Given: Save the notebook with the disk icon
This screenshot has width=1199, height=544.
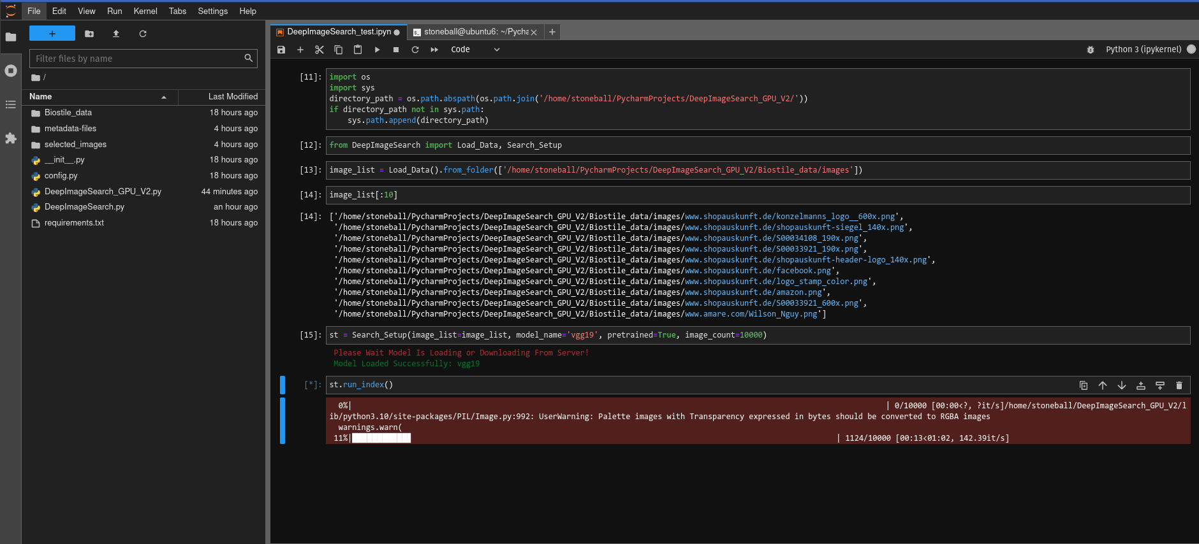Looking at the screenshot, I should (281, 50).
